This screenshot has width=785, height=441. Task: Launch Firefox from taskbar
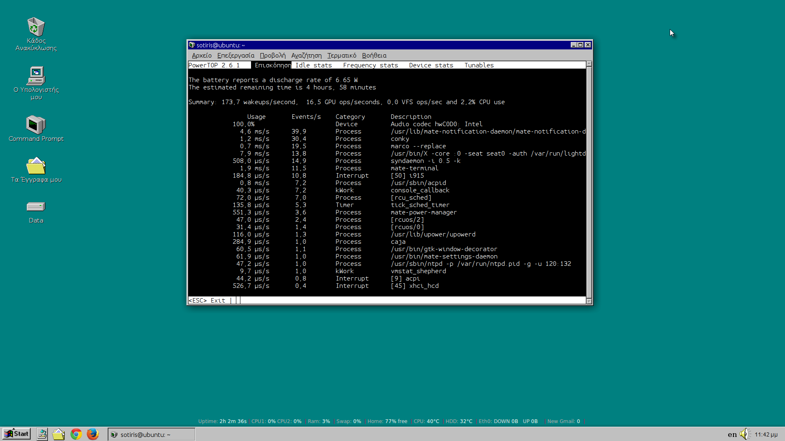click(x=93, y=434)
